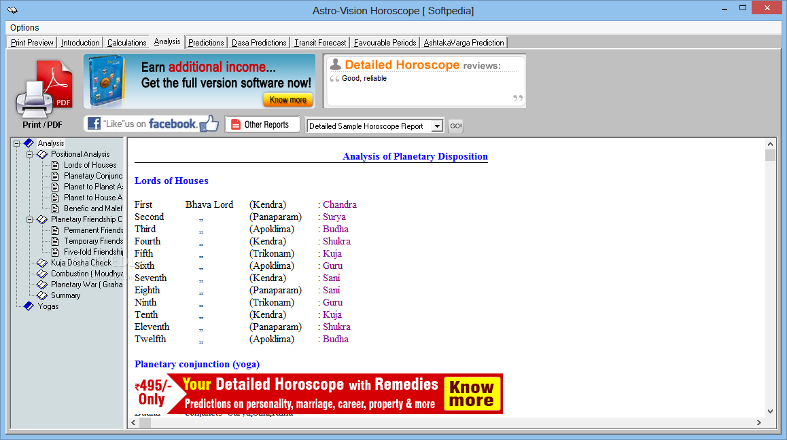The height and width of the screenshot is (440, 787).
Task: Click the Planet to Planet page icon
Action: [x=55, y=187]
